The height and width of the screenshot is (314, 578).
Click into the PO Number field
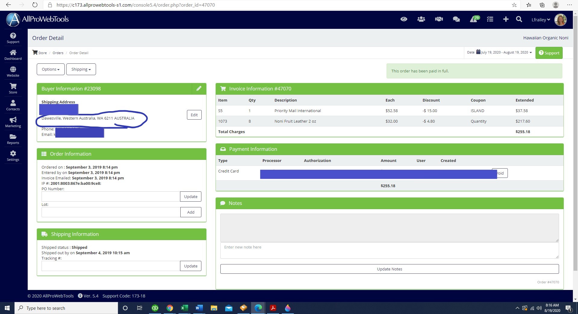click(x=111, y=197)
